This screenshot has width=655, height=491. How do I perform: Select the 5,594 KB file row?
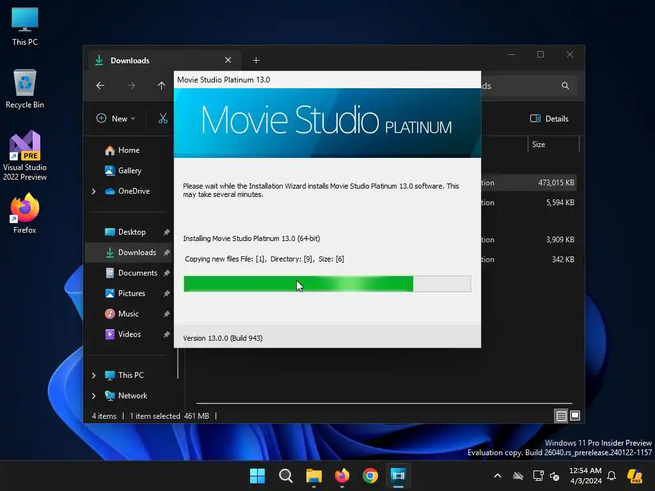529,203
